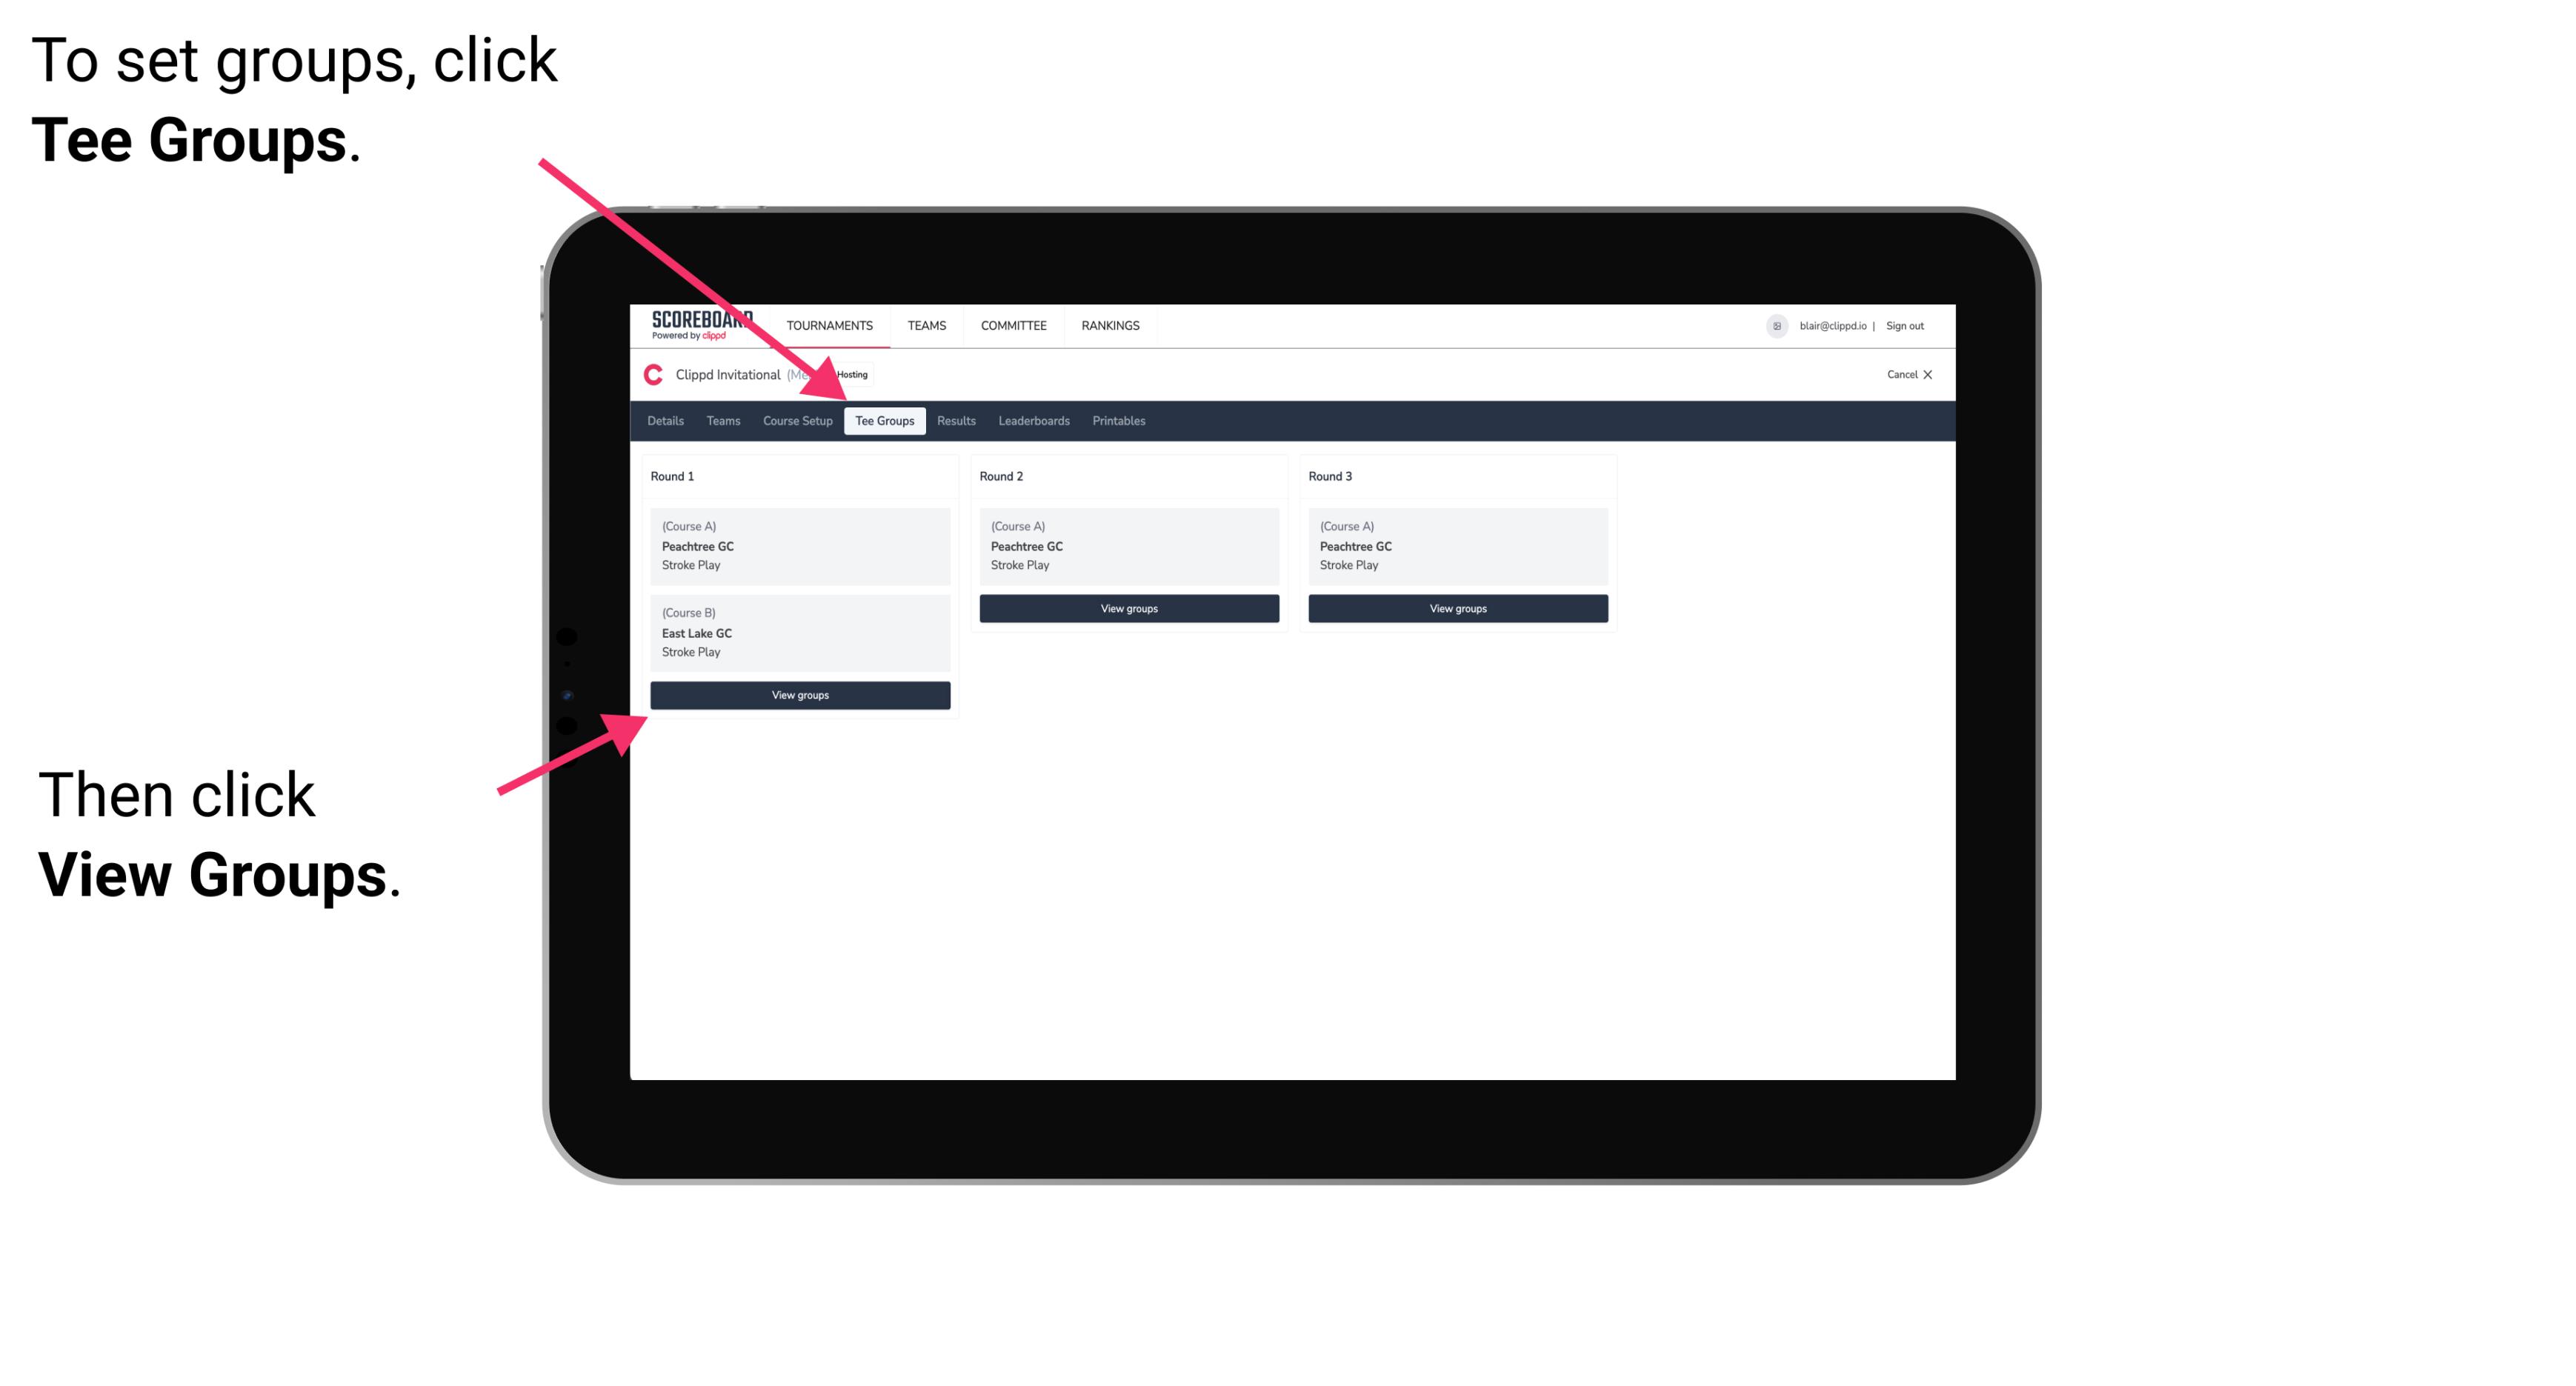Click the Rankings navigation item

coord(1111,326)
